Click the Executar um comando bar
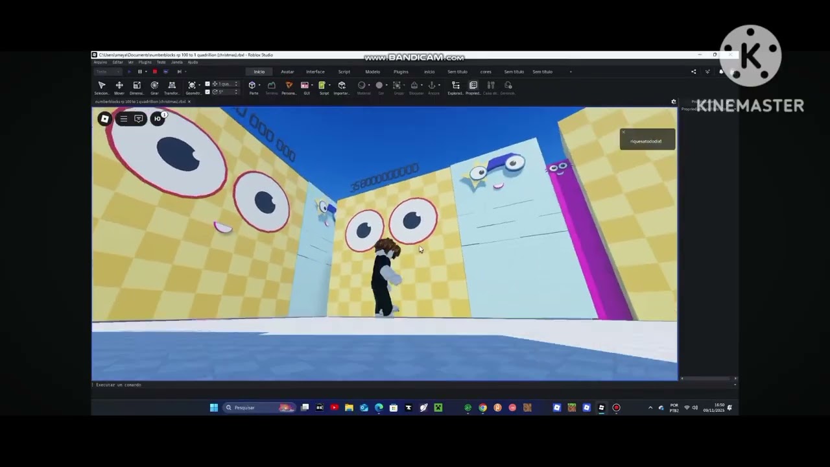This screenshot has height=467, width=830. [414, 385]
